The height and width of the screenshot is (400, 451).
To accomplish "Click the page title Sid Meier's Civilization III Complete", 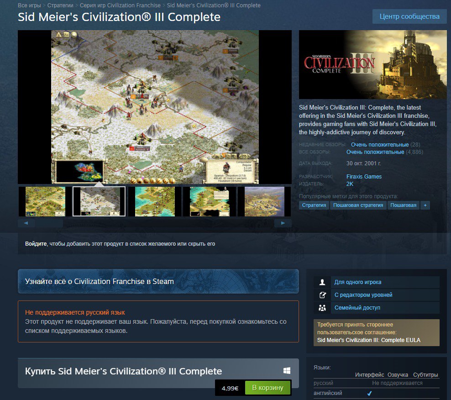I will [x=119, y=17].
